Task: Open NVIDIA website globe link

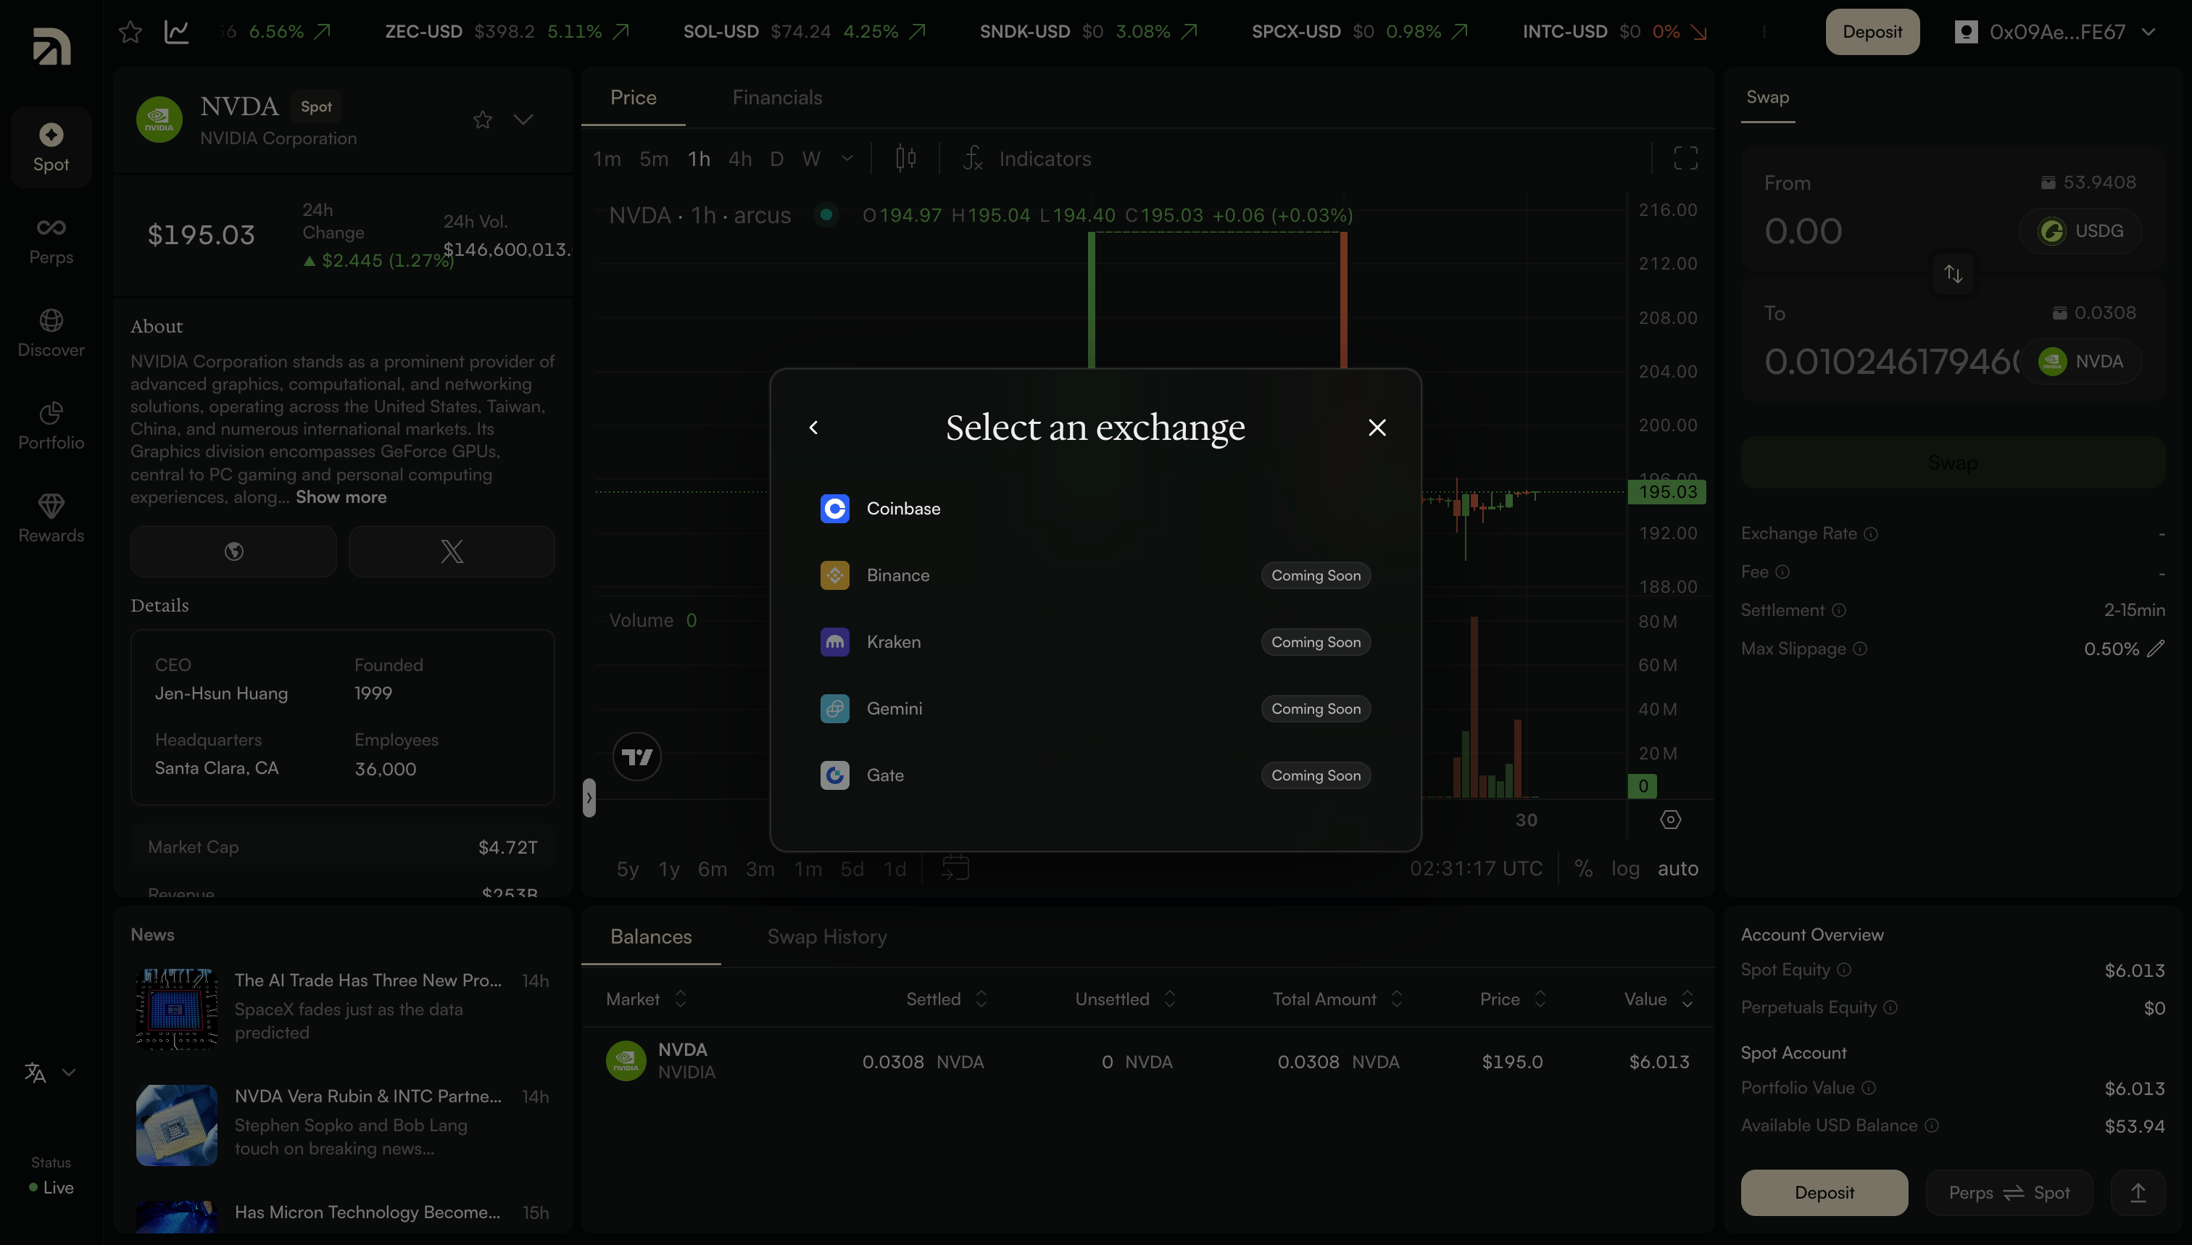Action: click(233, 551)
